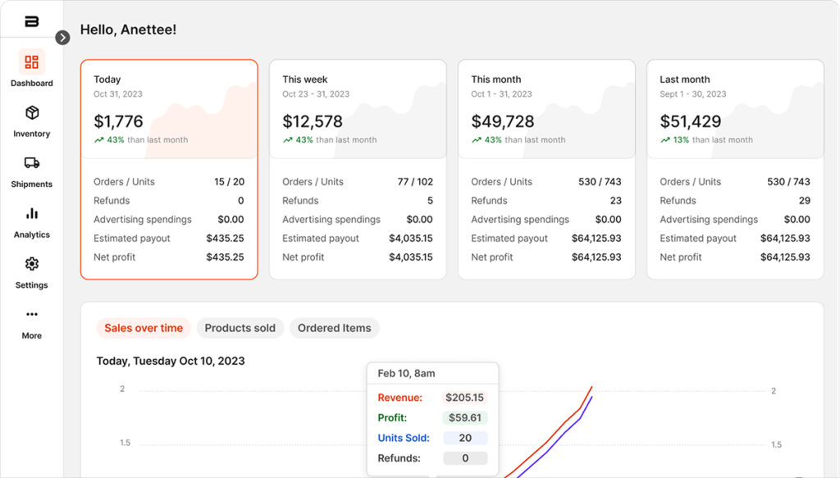Click the Revenue value in the Feb 10 tooltip
Image resolution: width=840 pixels, height=478 pixels.
(x=467, y=397)
